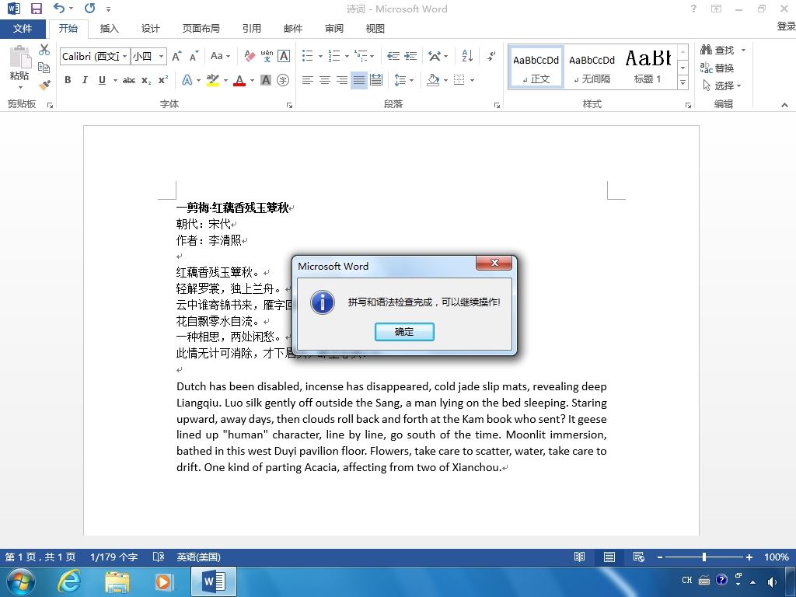
Task: Click the 英语(美国) language indicator
Action: (x=198, y=557)
